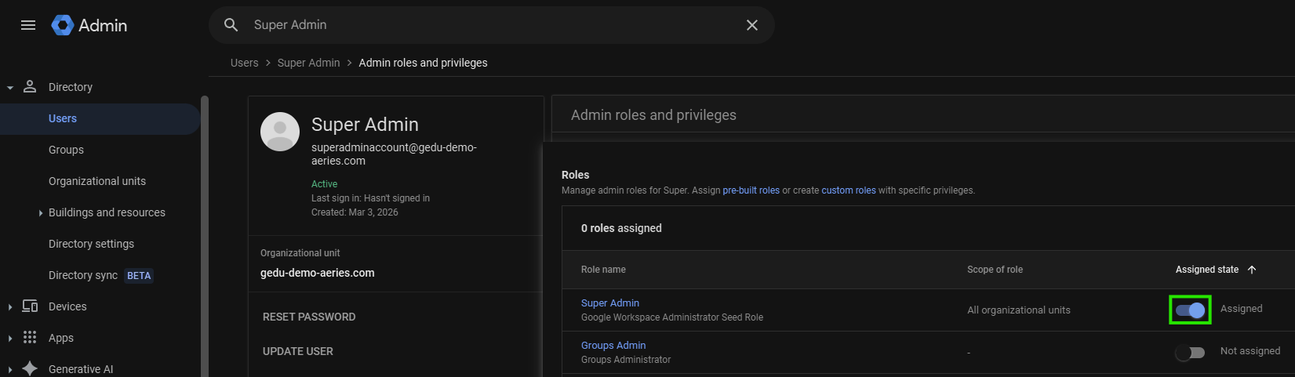The height and width of the screenshot is (377, 1295).
Task: Click the Users breadcrumb link
Action: click(x=244, y=63)
